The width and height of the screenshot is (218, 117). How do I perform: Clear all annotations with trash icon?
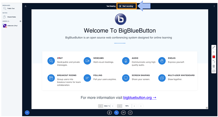click(x=214, y=66)
